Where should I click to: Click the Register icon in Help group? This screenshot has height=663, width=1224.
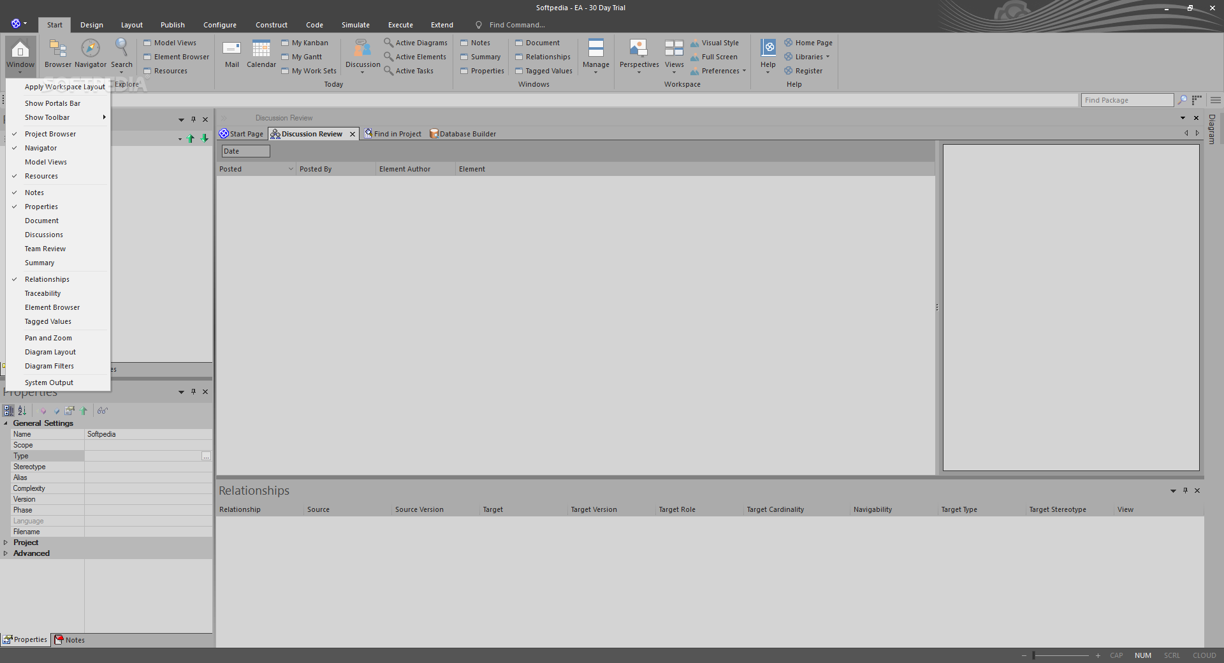(789, 71)
